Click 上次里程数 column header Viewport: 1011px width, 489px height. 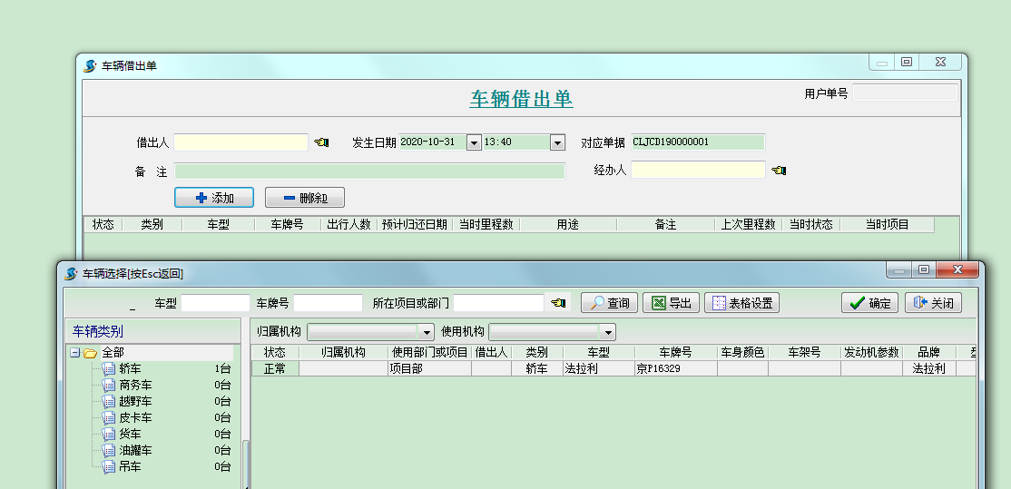point(749,224)
